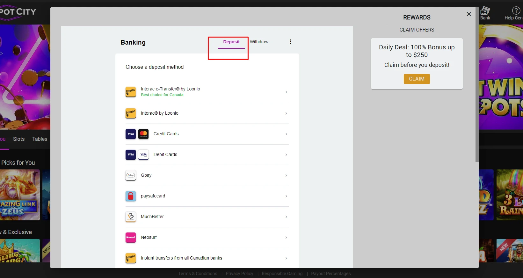This screenshot has width=523, height=278.
Task: Click the Jackpot City logo
Action: [18, 12]
